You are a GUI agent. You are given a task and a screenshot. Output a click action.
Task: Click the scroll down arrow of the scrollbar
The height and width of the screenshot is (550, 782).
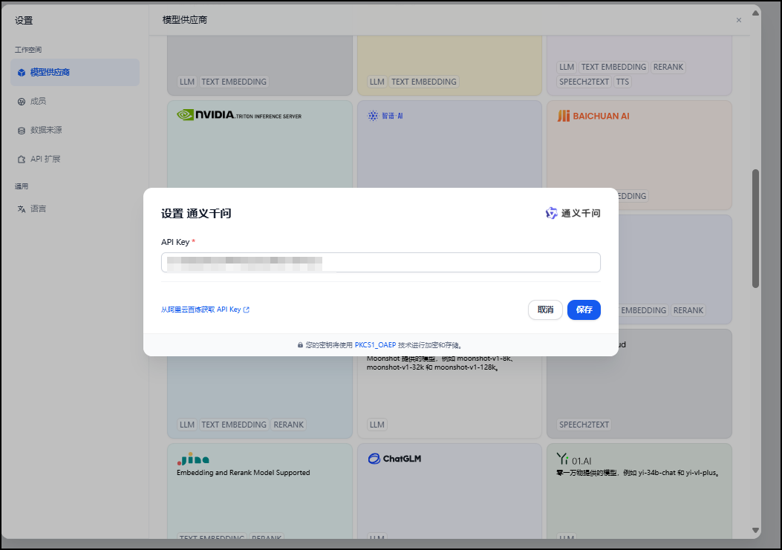(x=755, y=531)
